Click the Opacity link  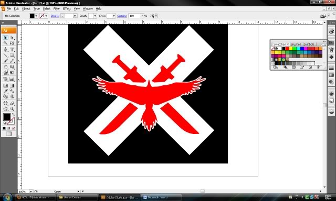[122, 16]
